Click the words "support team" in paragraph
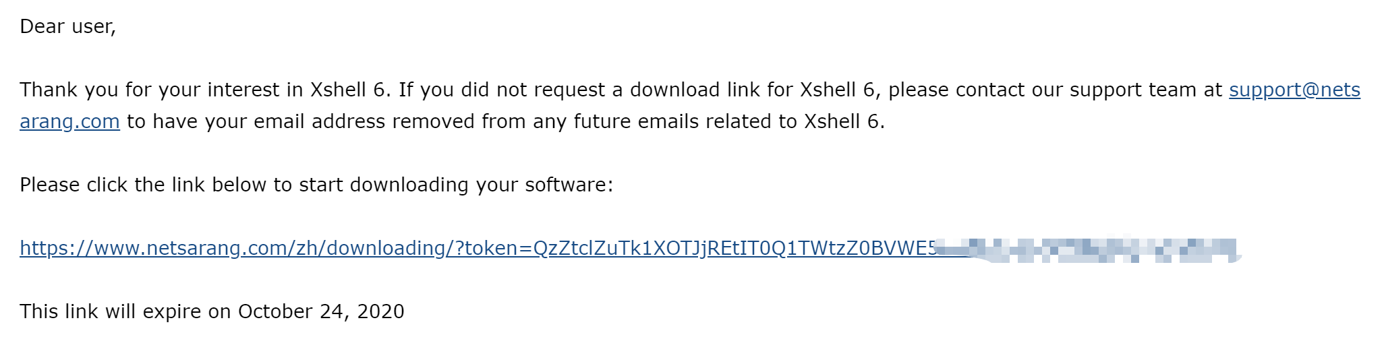1384x364 pixels. [x=1134, y=90]
